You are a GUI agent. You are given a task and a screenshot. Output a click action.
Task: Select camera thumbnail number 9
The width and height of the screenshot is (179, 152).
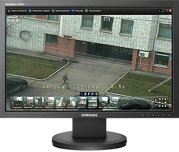tap(103, 103)
